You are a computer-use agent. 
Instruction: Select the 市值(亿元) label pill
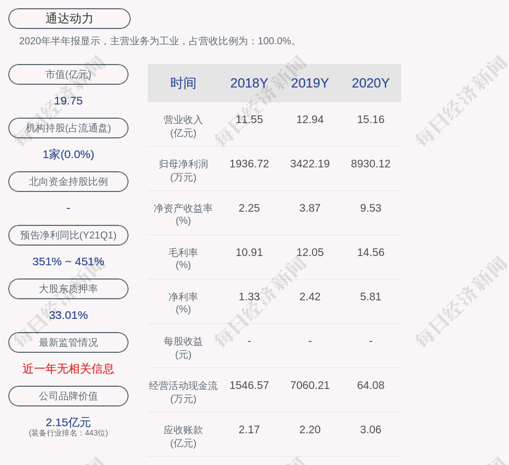pyautogui.click(x=68, y=74)
